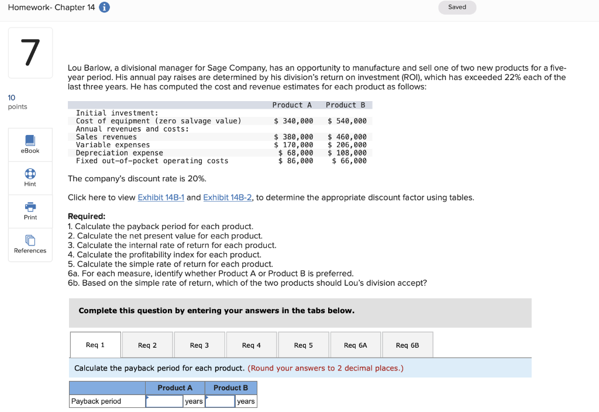
Task: Click the Print printer icon
Action: click(x=30, y=207)
